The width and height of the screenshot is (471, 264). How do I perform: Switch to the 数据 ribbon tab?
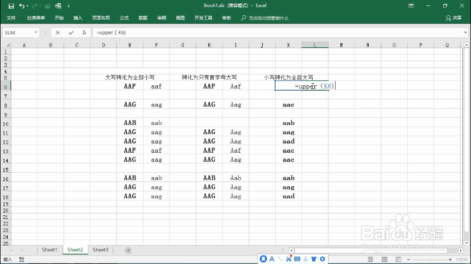(x=143, y=18)
